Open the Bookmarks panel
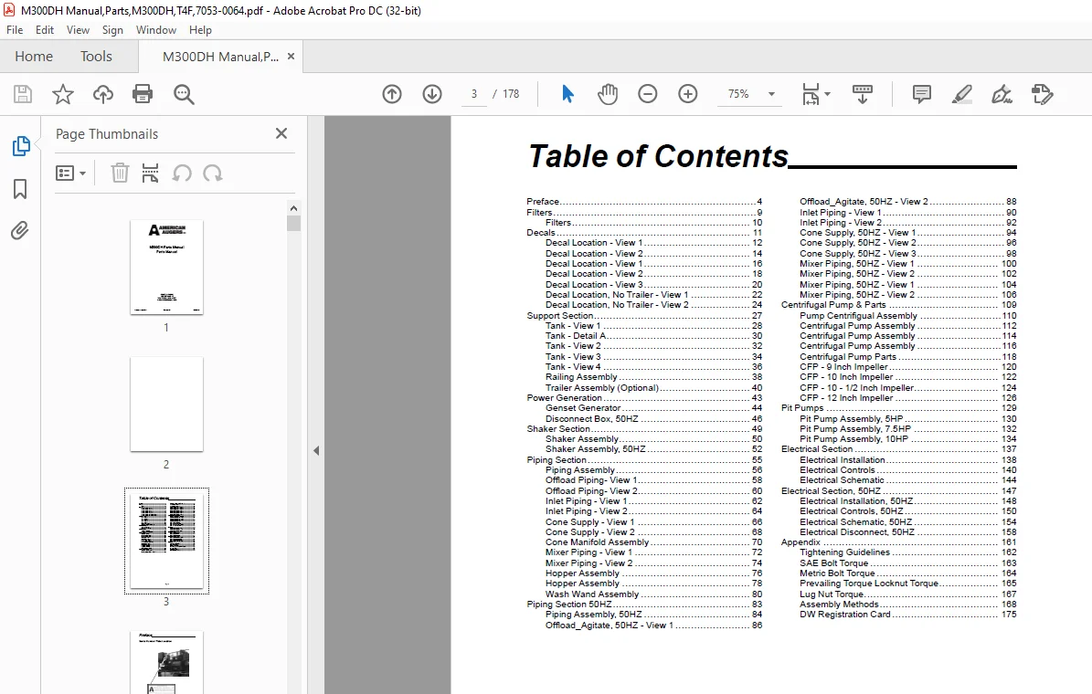The width and height of the screenshot is (1092, 694). [x=20, y=189]
